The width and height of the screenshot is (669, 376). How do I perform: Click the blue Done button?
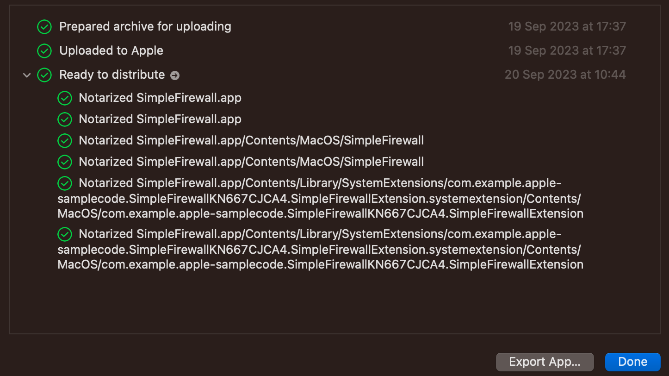(632, 362)
